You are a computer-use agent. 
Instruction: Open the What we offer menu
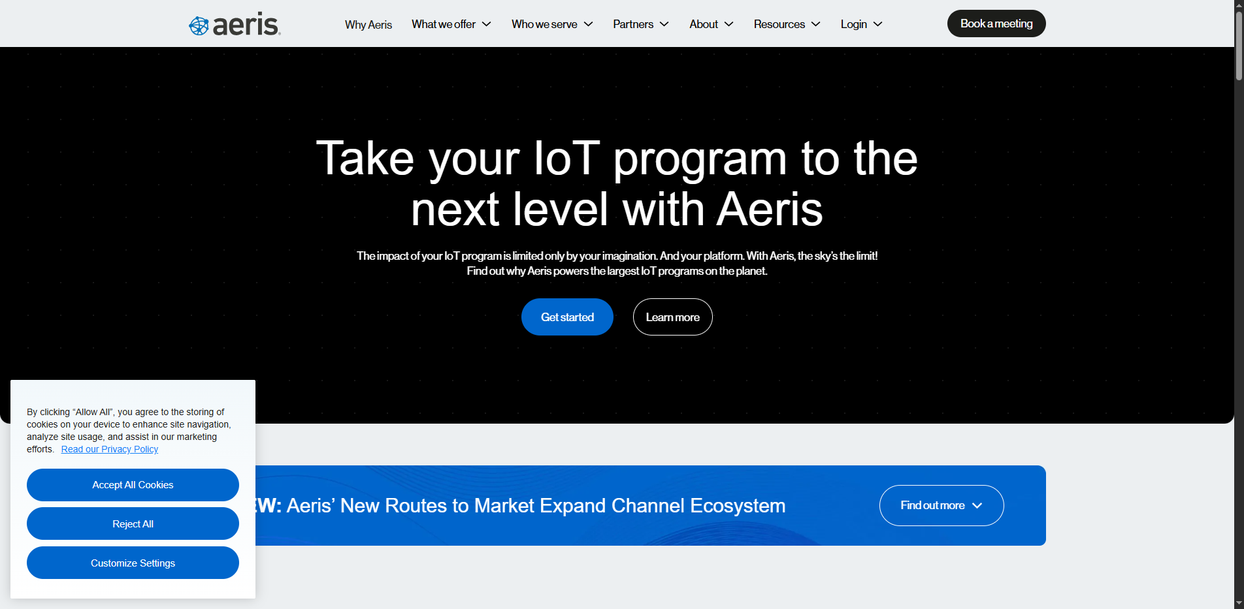click(x=444, y=24)
